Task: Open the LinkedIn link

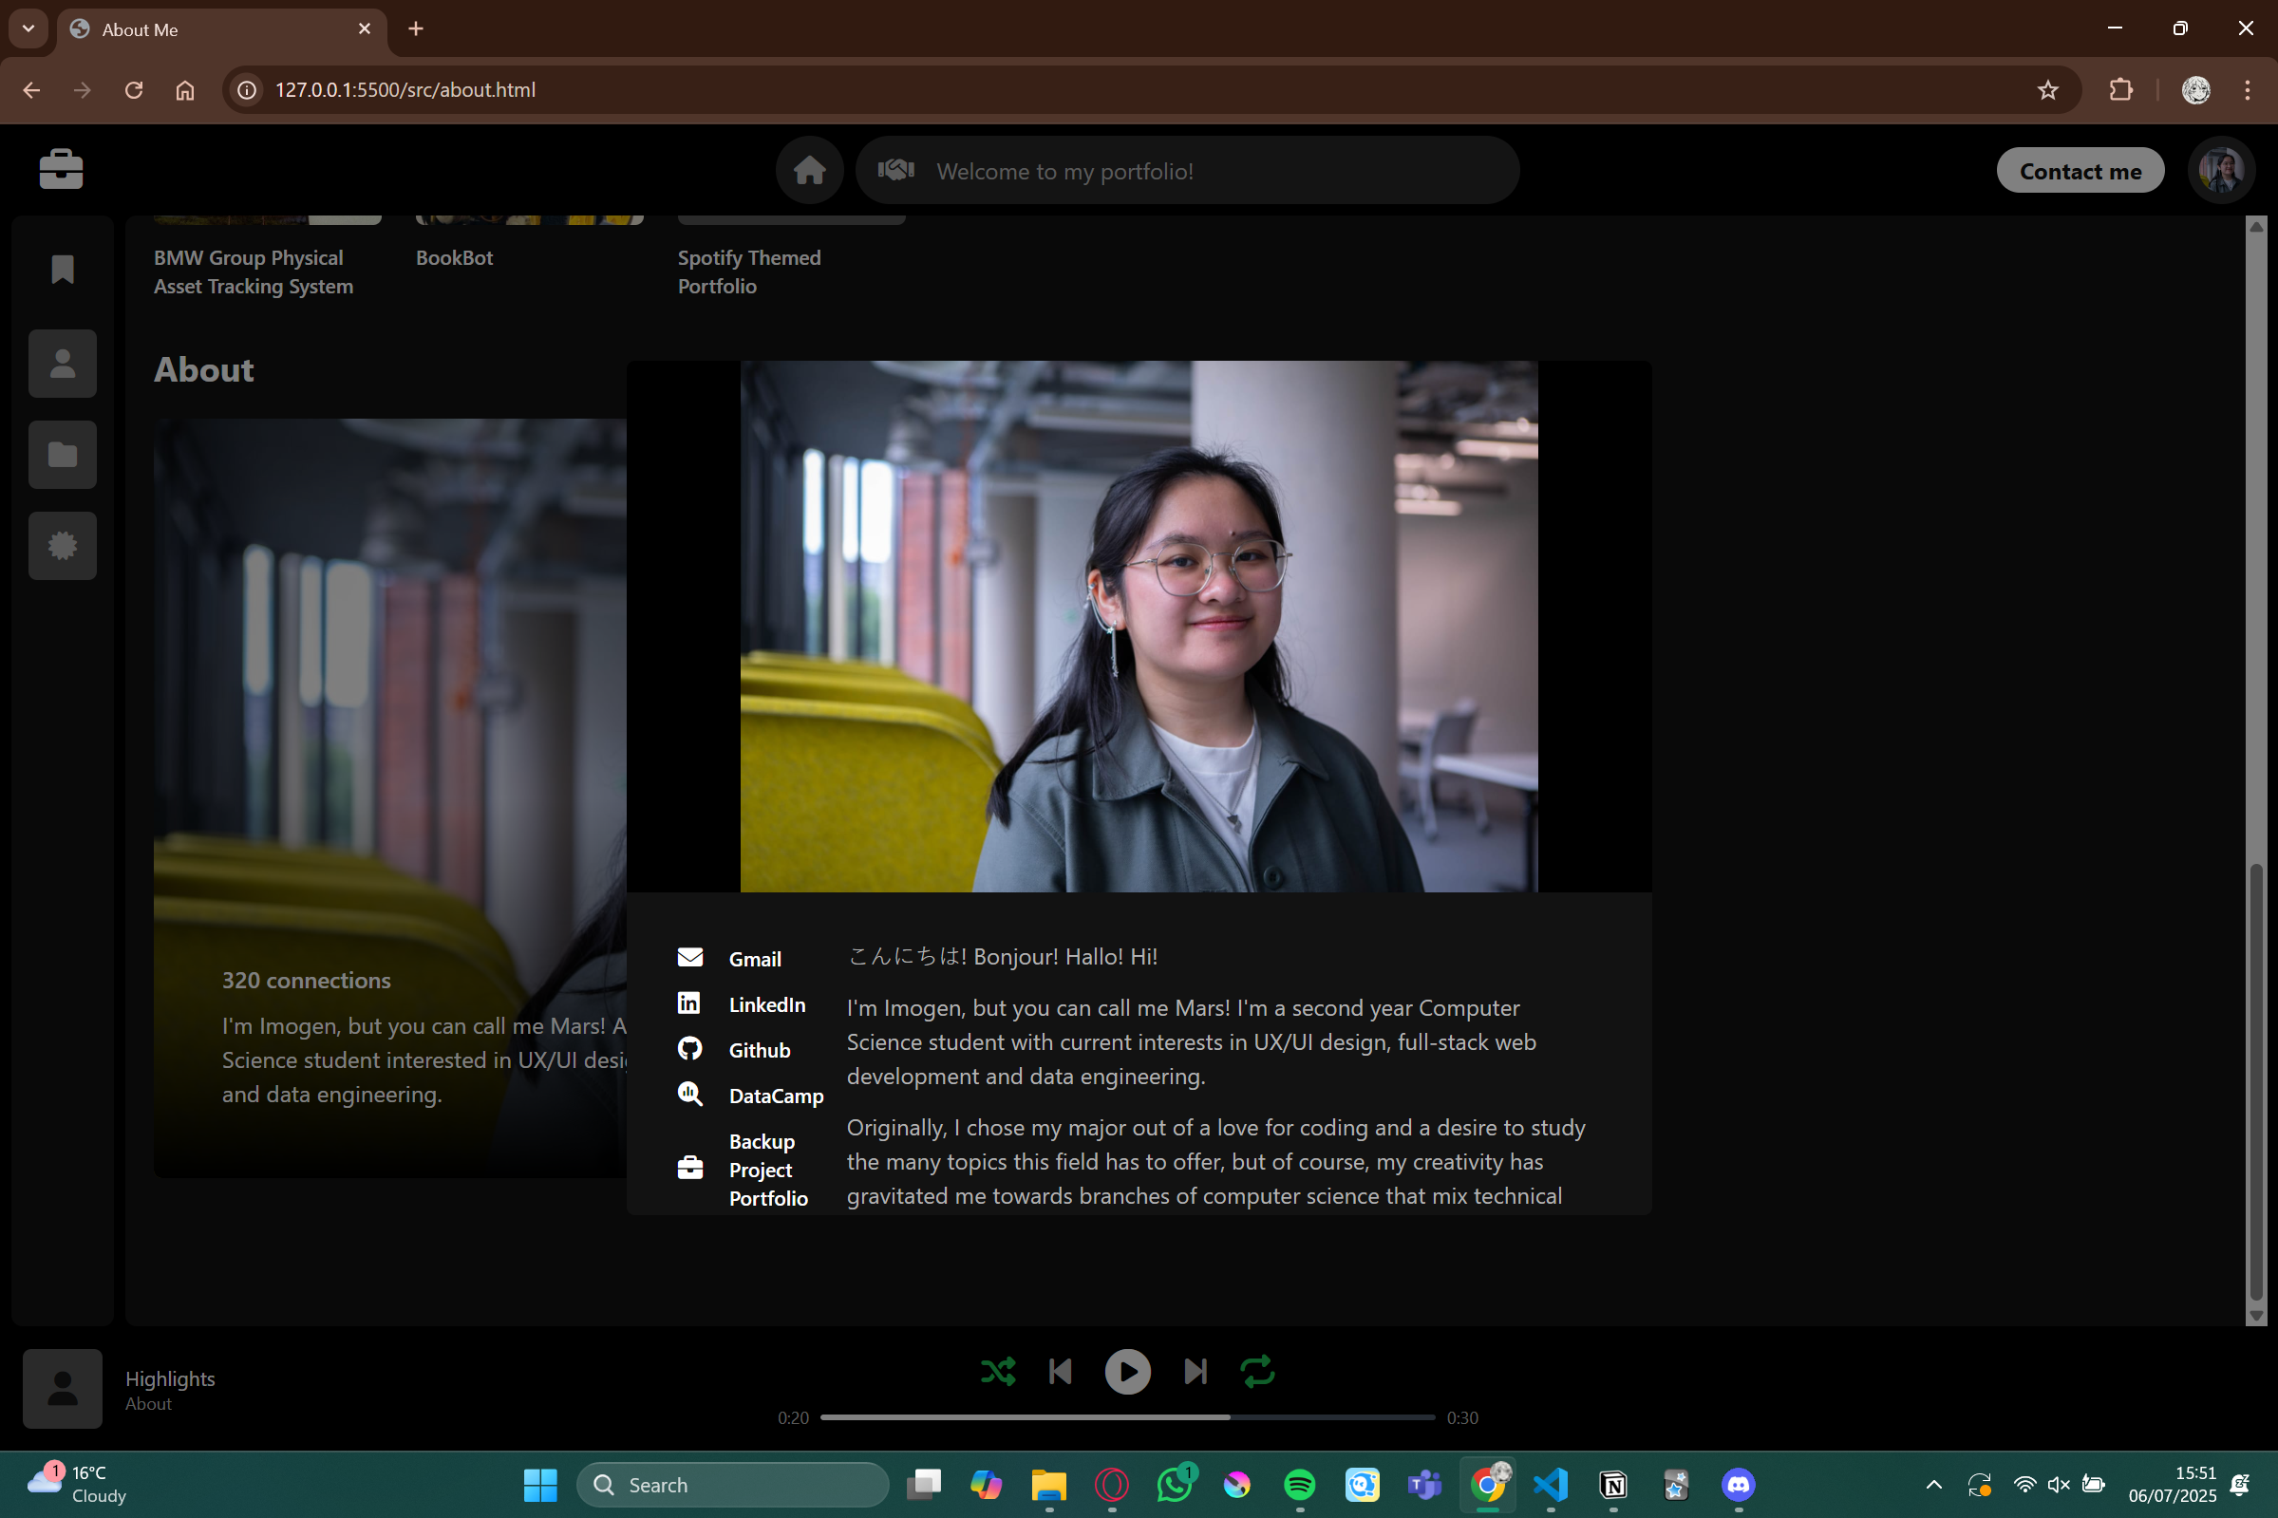Action: [x=765, y=1004]
